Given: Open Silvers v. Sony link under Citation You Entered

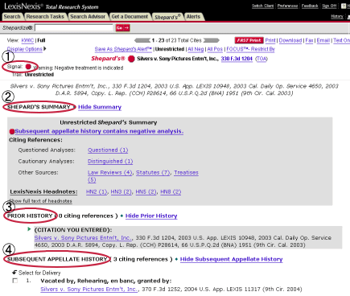Looking at the screenshot, I should pos(83,238).
